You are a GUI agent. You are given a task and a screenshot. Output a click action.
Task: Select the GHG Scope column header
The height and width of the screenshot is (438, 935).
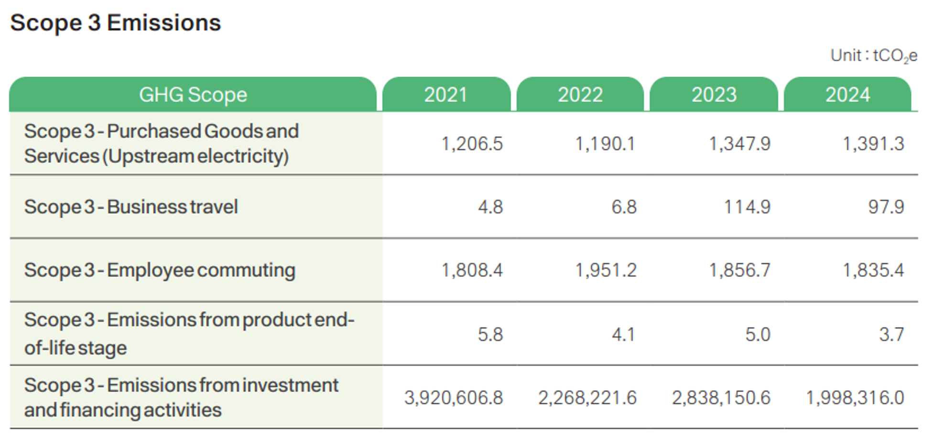click(193, 95)
